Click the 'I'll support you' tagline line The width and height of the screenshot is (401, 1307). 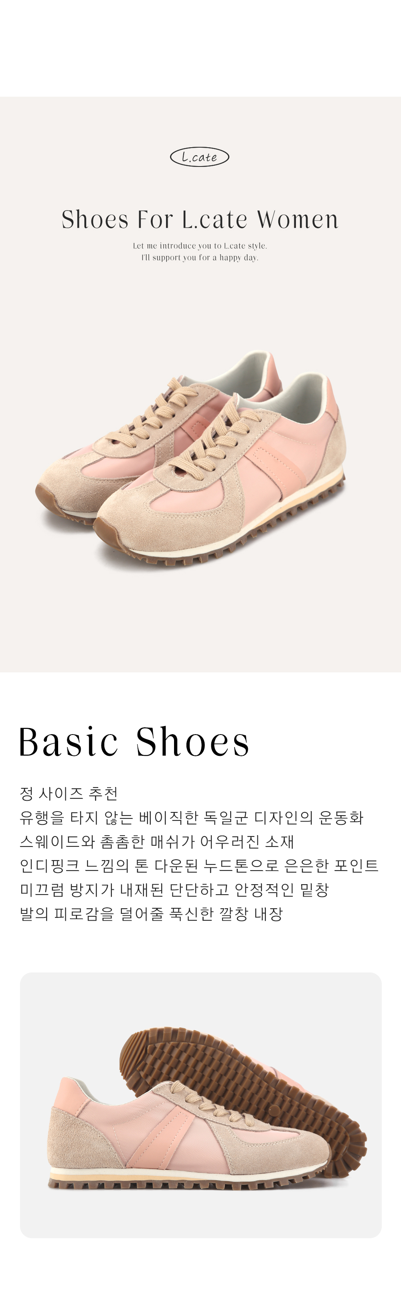pyautogui.click(x=200, y=257)
